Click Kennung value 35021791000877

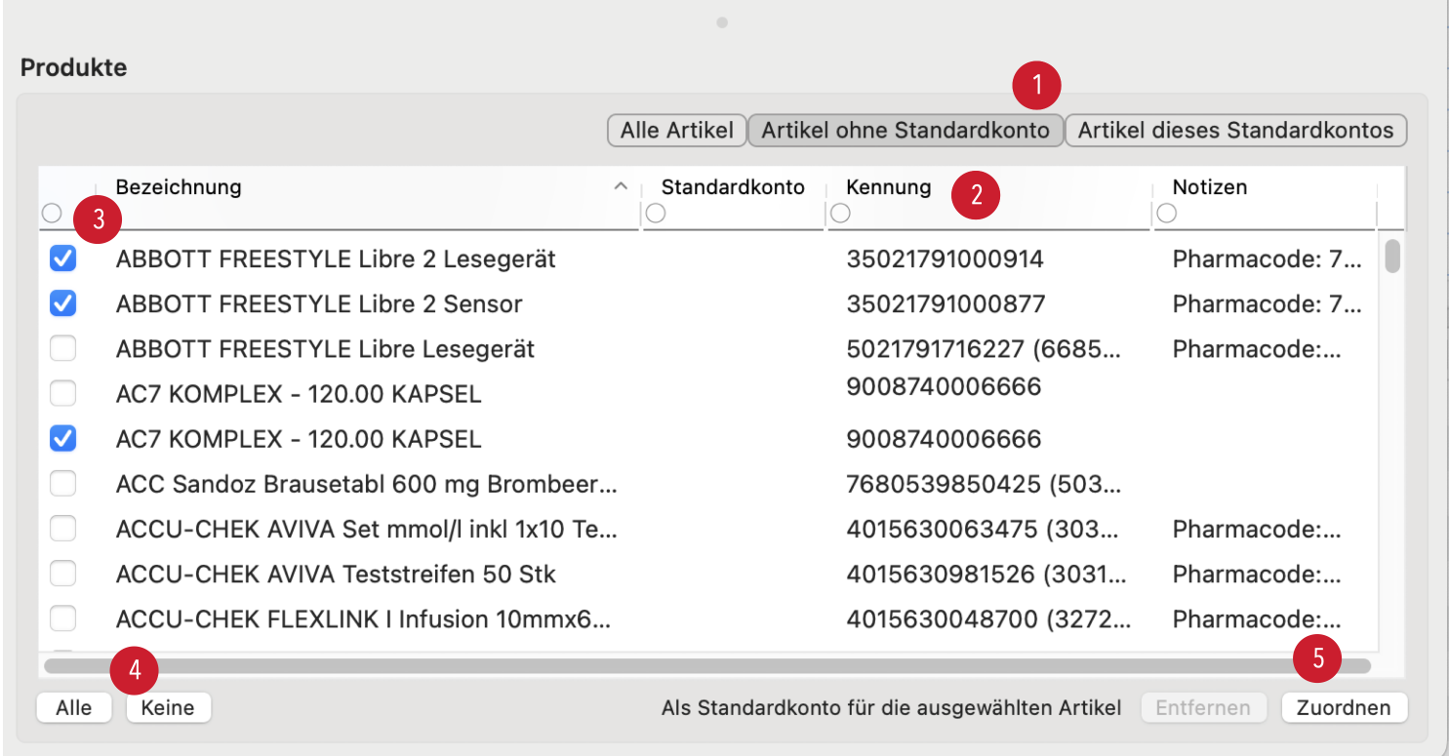tap(946, 303)
